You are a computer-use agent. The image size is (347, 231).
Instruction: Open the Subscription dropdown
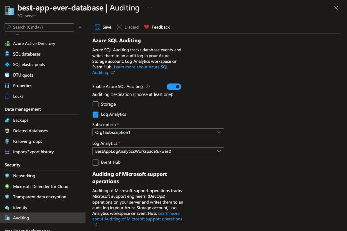pyautogui.click(x=158, y=132)
